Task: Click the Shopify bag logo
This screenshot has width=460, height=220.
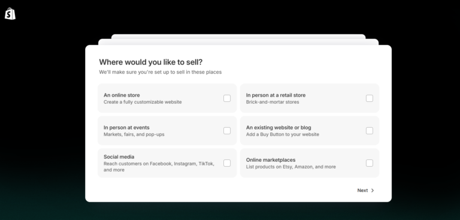Action: pos(10,14)
